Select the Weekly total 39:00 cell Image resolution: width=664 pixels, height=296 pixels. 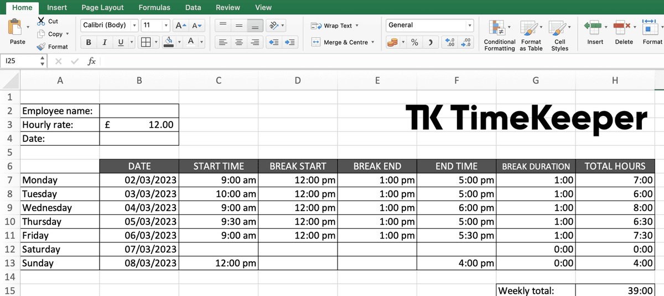tap(615, 290)
